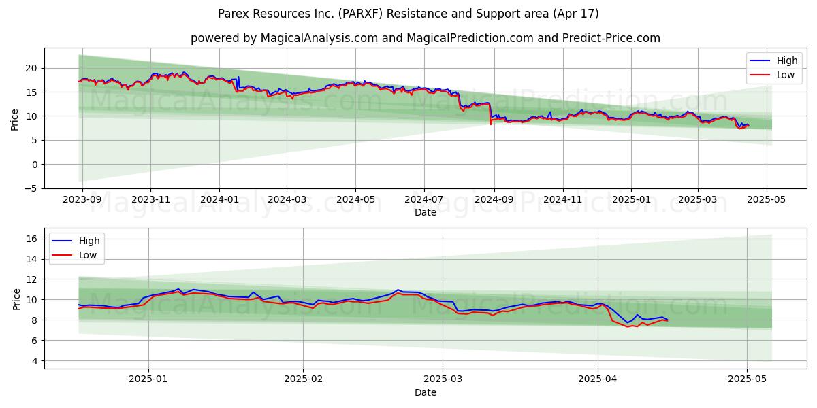The image size is (817, 408).
Task: Click the '2025-01' date label on top chart axis
Action: point(630,201)
